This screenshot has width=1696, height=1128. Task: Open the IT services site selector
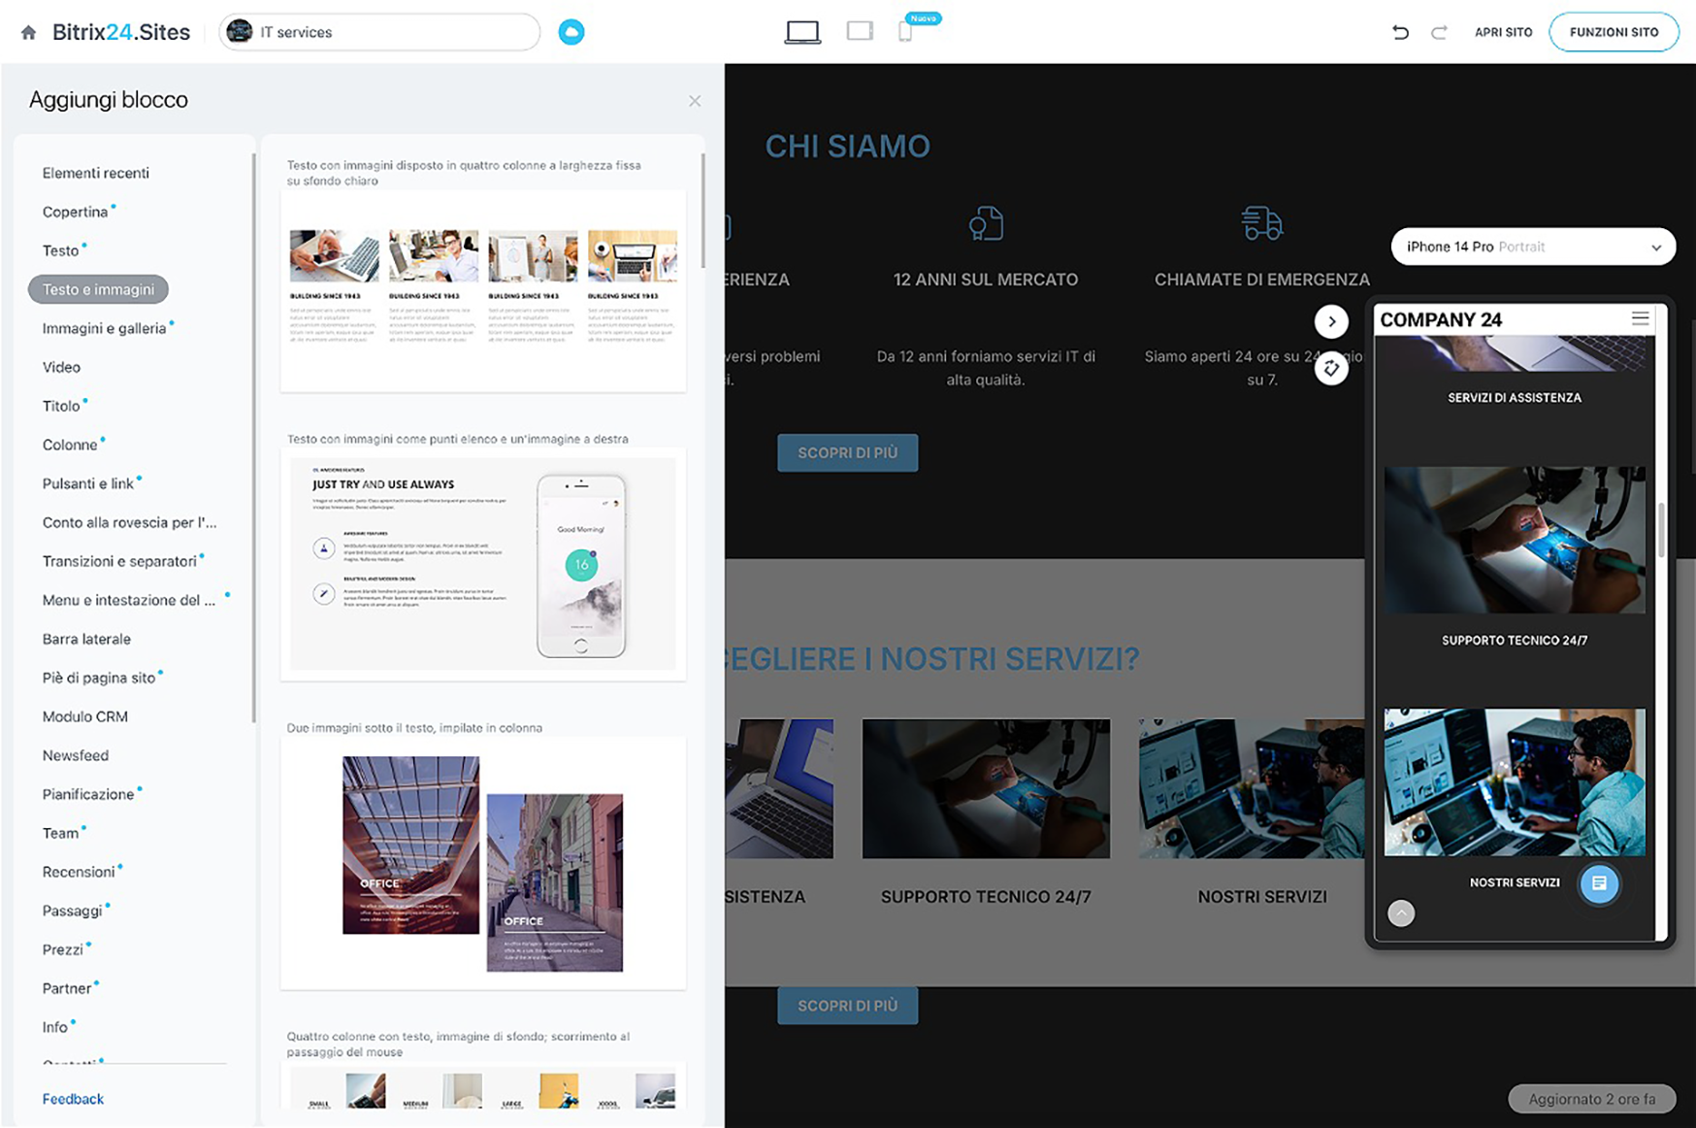378,32
